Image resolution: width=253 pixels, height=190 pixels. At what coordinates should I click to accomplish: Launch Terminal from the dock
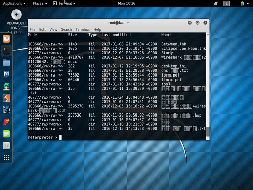pos(6,51)
